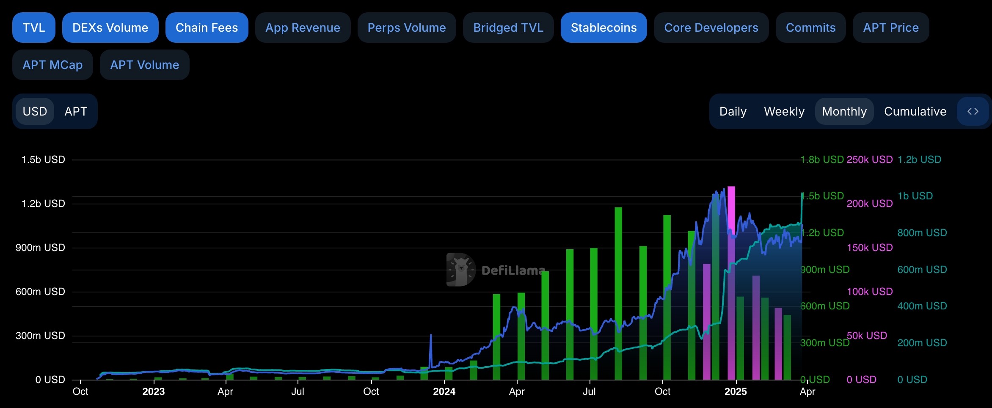Enable the Bridged TVL metric
The height and width of the screenshot is (408, 992).
point(508,27)
